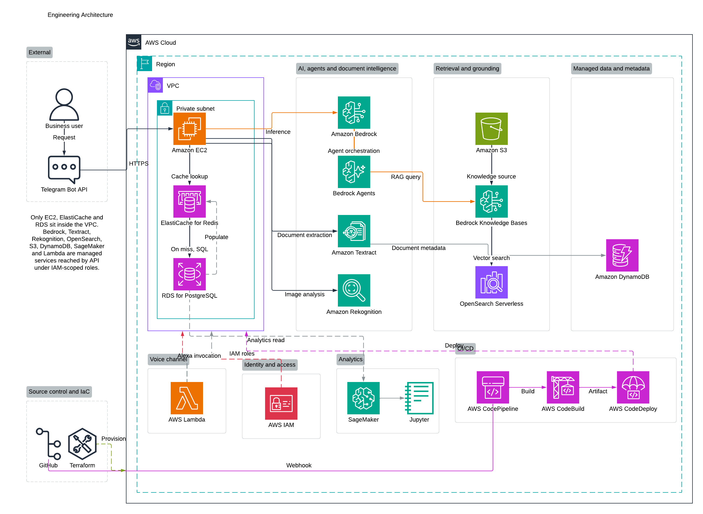
Task: Click the Alexa invocation label
Action: tap(199, 356)
